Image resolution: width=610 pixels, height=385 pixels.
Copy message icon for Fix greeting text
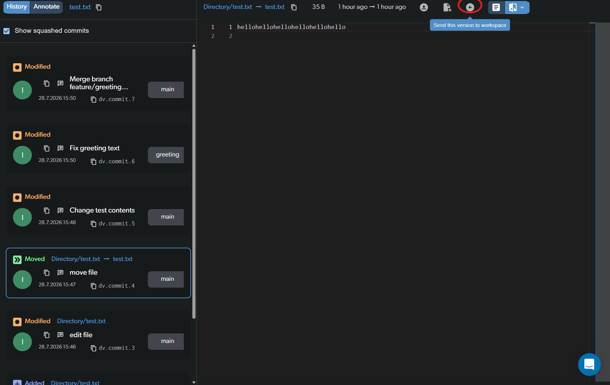(47, 148)
